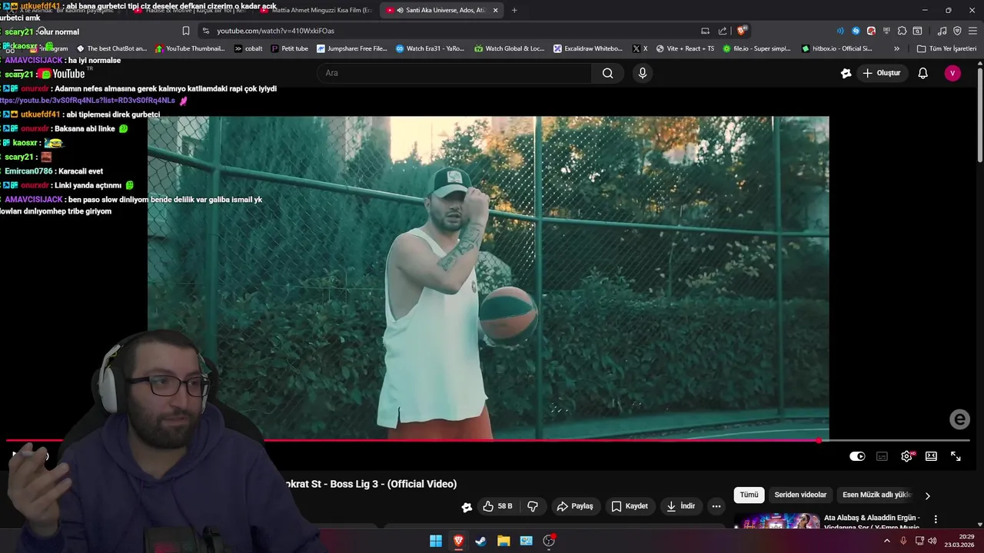
Task: Open the Vite + React + TS bookmark
Action: tap(685, 48)
